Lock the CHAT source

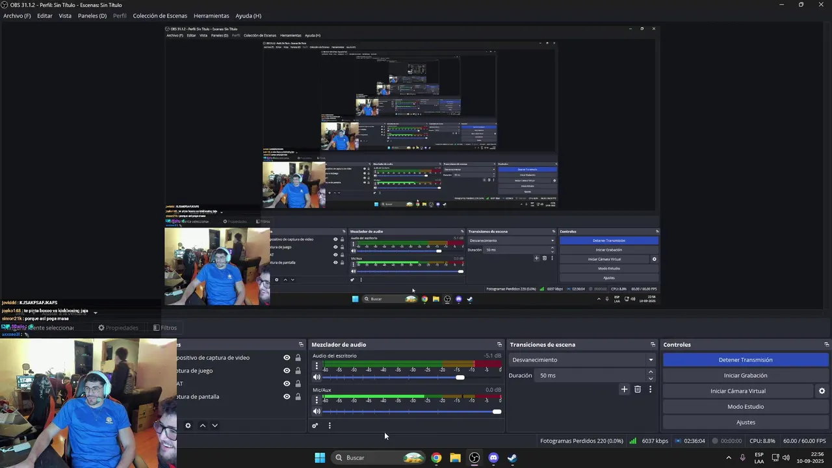[x=298, y=383]
